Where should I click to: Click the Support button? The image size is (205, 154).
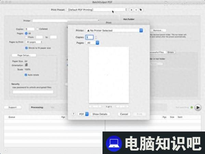pos(13,107)
